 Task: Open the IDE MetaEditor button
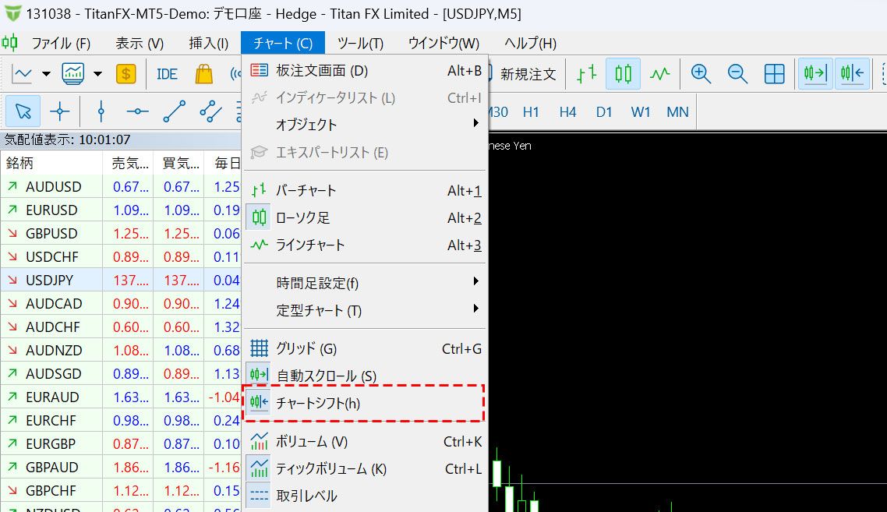click(x=167, y=74)
